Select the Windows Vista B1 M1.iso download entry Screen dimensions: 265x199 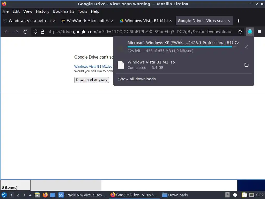(183, 65)
